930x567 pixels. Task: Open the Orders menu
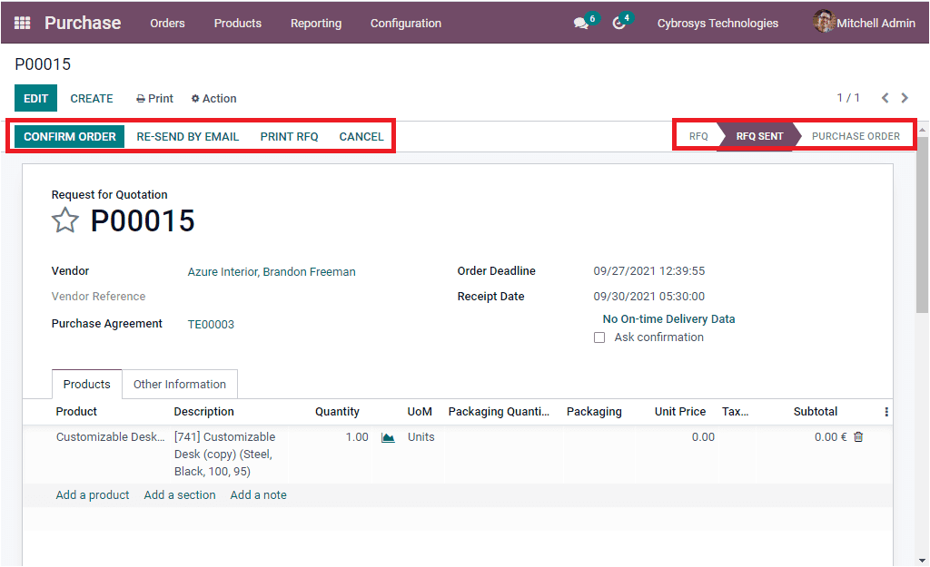(167, 24)
